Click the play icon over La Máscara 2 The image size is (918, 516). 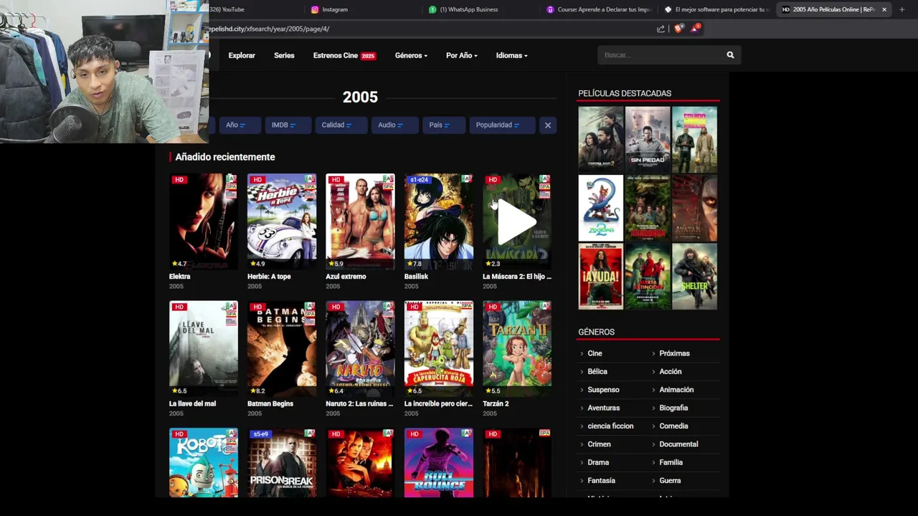(x=516, y=221)
